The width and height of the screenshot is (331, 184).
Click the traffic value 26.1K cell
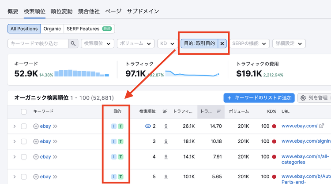click(x=189, y=126)
